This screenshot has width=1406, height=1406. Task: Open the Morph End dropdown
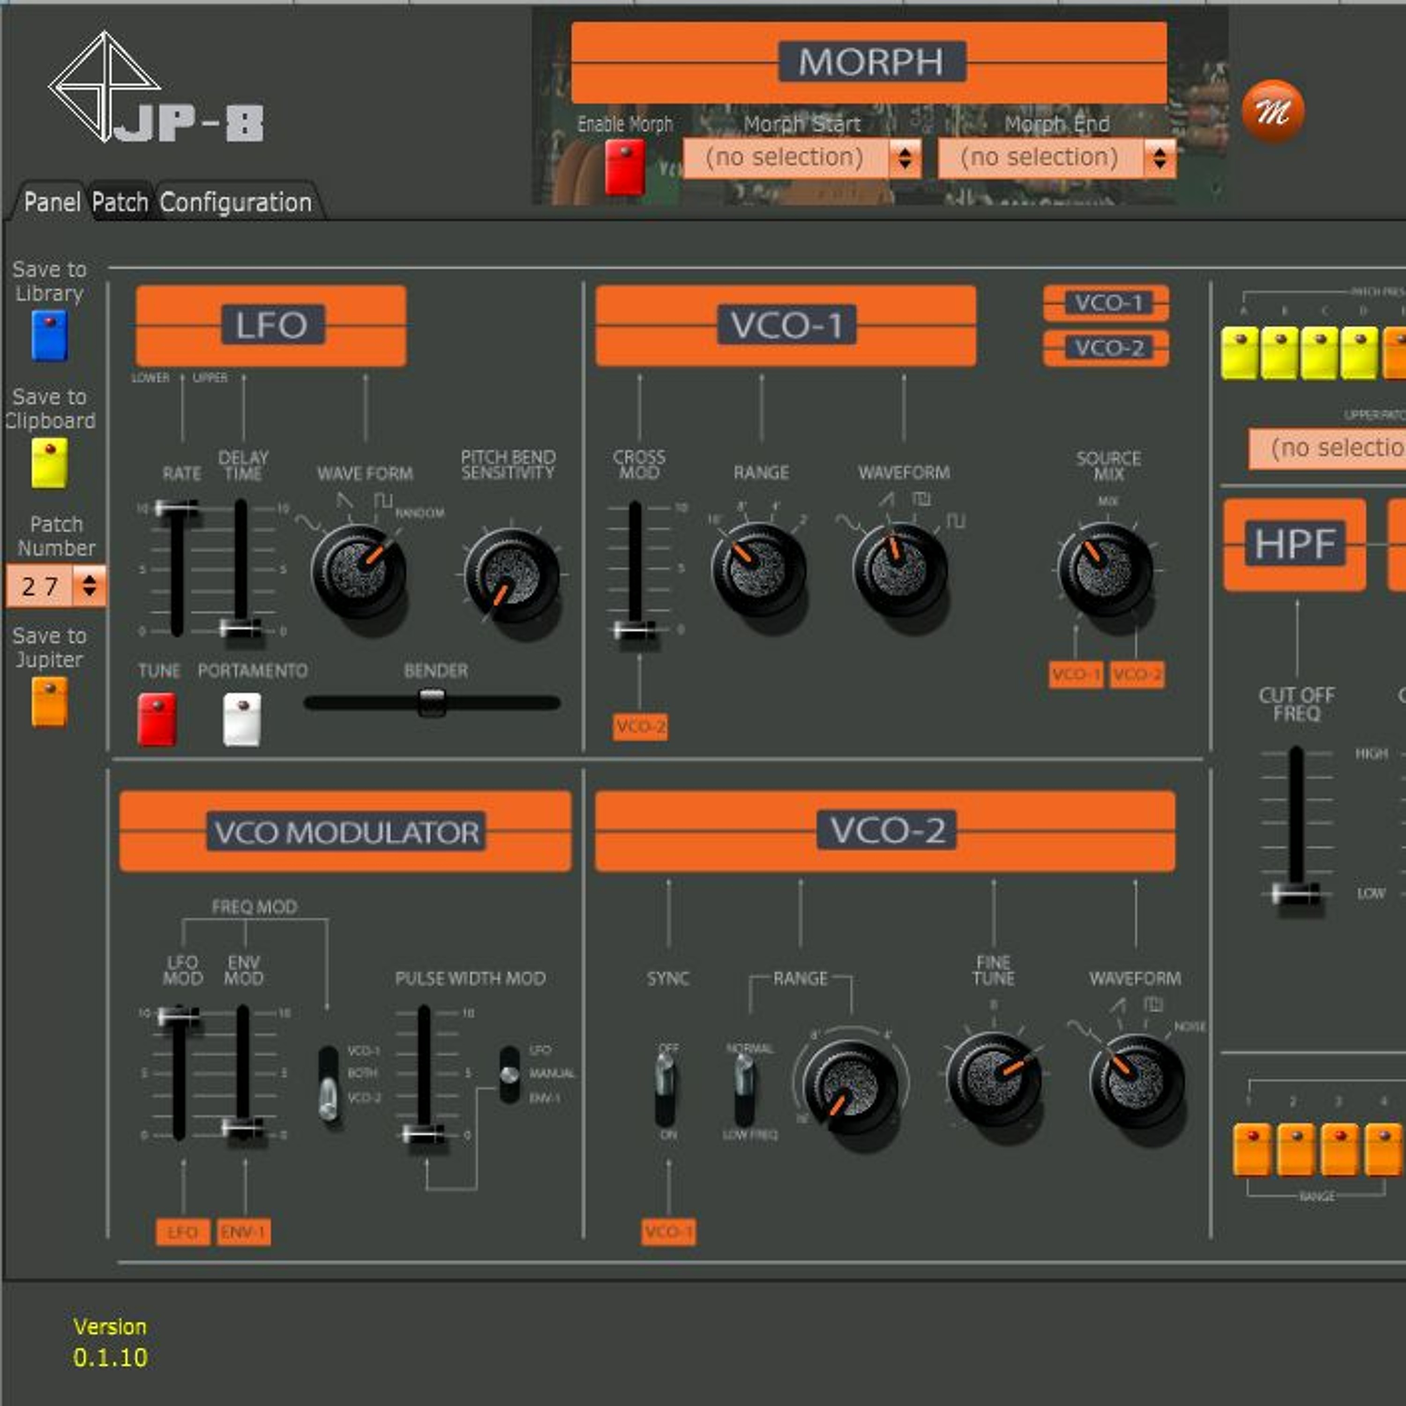tap(1057, 158)
